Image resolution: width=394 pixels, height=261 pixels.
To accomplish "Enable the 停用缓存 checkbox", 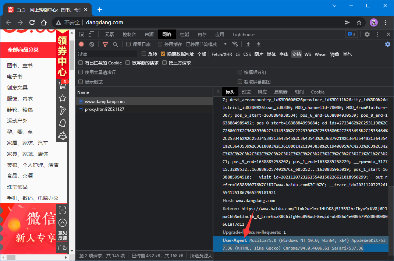I will [x=160, y=44].
